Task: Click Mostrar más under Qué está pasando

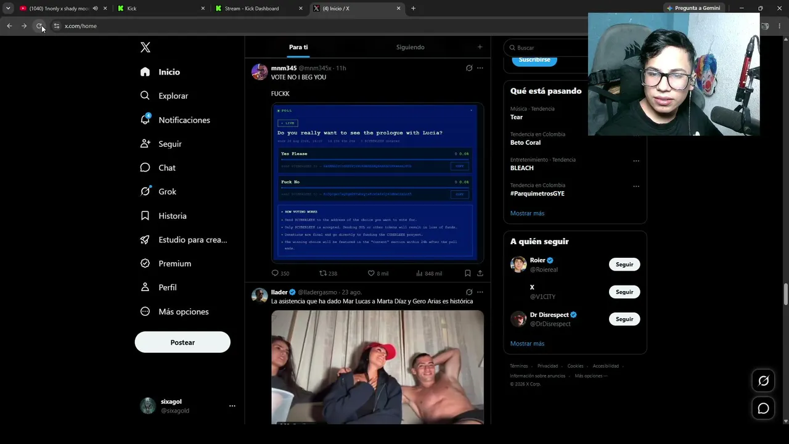Action: point(527,213)
